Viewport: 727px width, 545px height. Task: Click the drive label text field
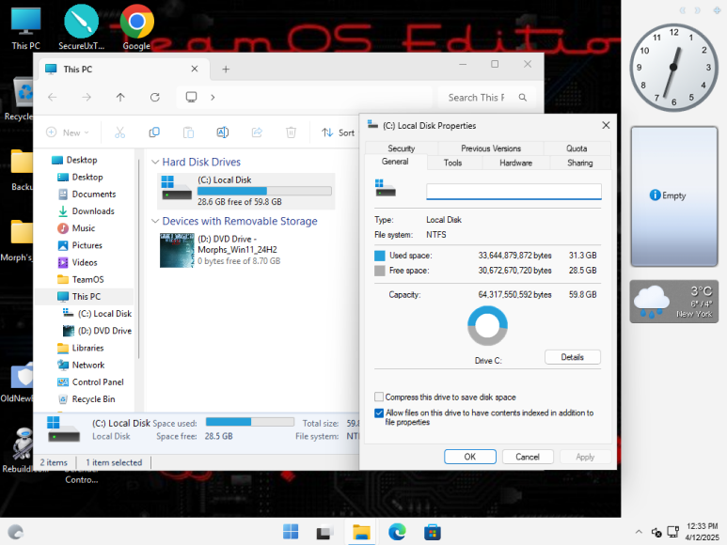(x=514, y=192)
